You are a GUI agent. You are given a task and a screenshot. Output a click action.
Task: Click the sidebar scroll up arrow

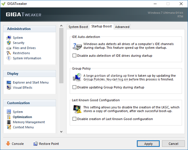tap(61, 26)
